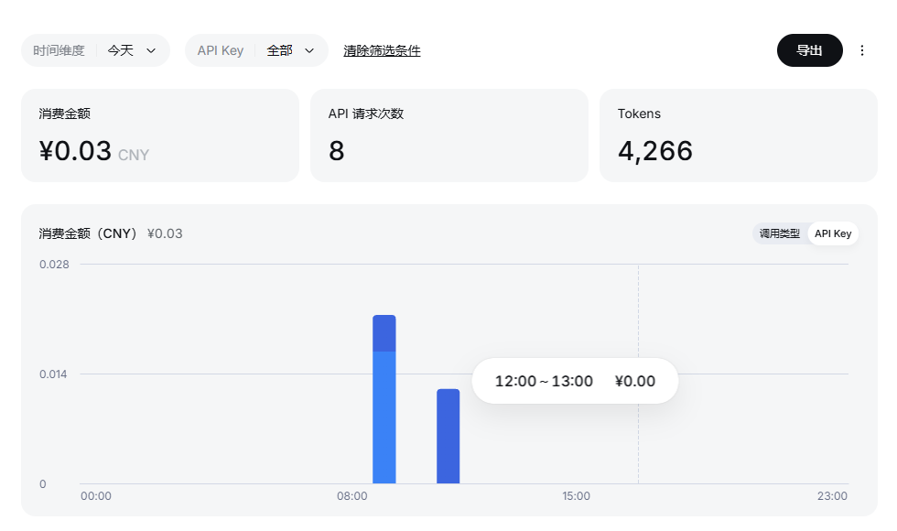The height and width of the screenshot is (531, 897).
Task: Click the 00:00 axis label
Action: click(96, 496)
